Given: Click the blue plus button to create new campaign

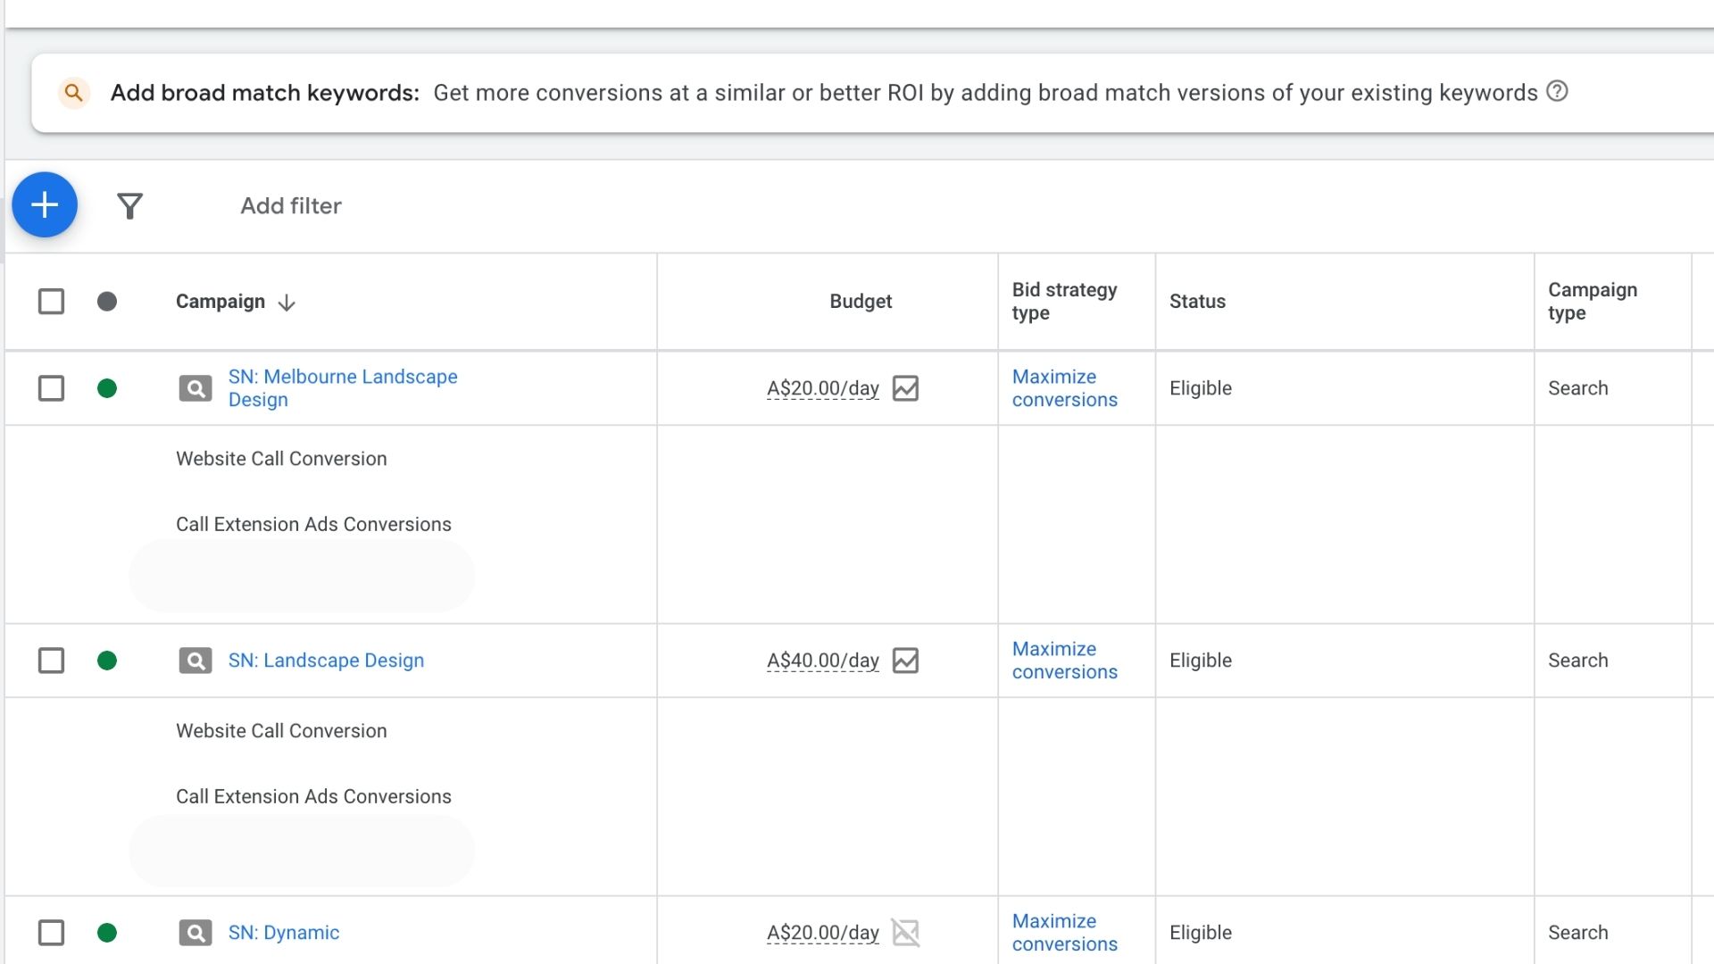Looking at the screenshot, I should (45, 204).
